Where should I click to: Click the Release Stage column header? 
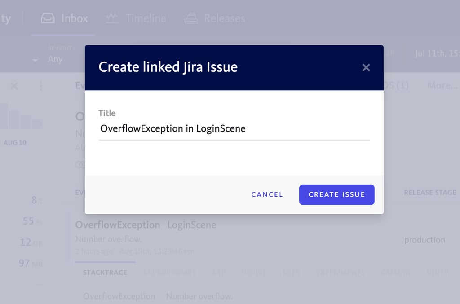coord(430,193)
